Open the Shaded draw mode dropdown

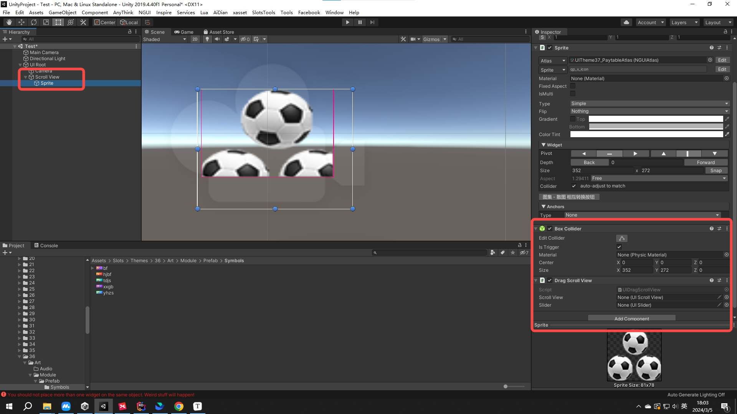(x=165, y=39)
